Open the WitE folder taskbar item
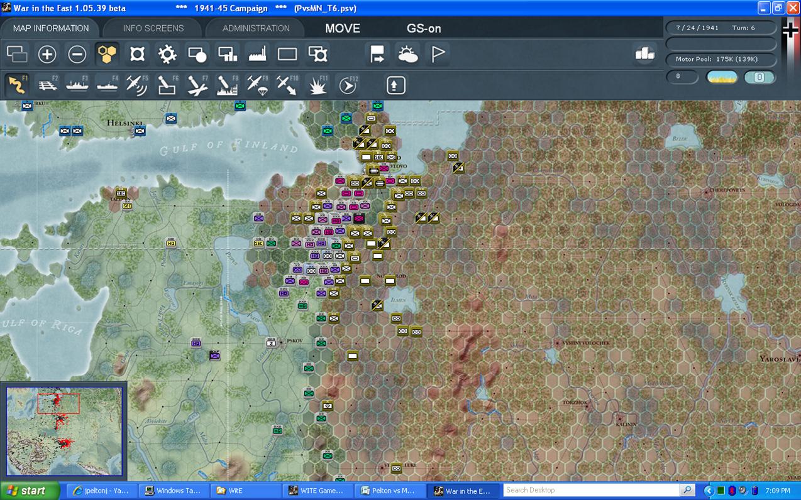This screenshot has width=801, height=500. pyautogui.click(x=246, y=491)
